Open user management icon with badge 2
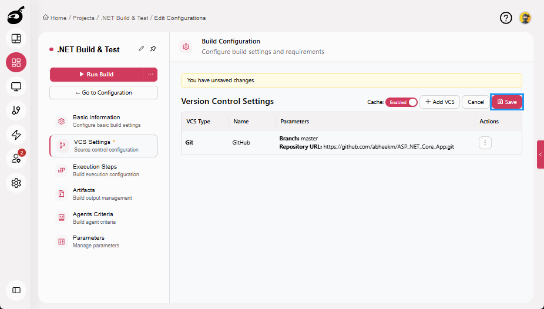The height and width of the screenshot is (309, 544). [16, 159]
